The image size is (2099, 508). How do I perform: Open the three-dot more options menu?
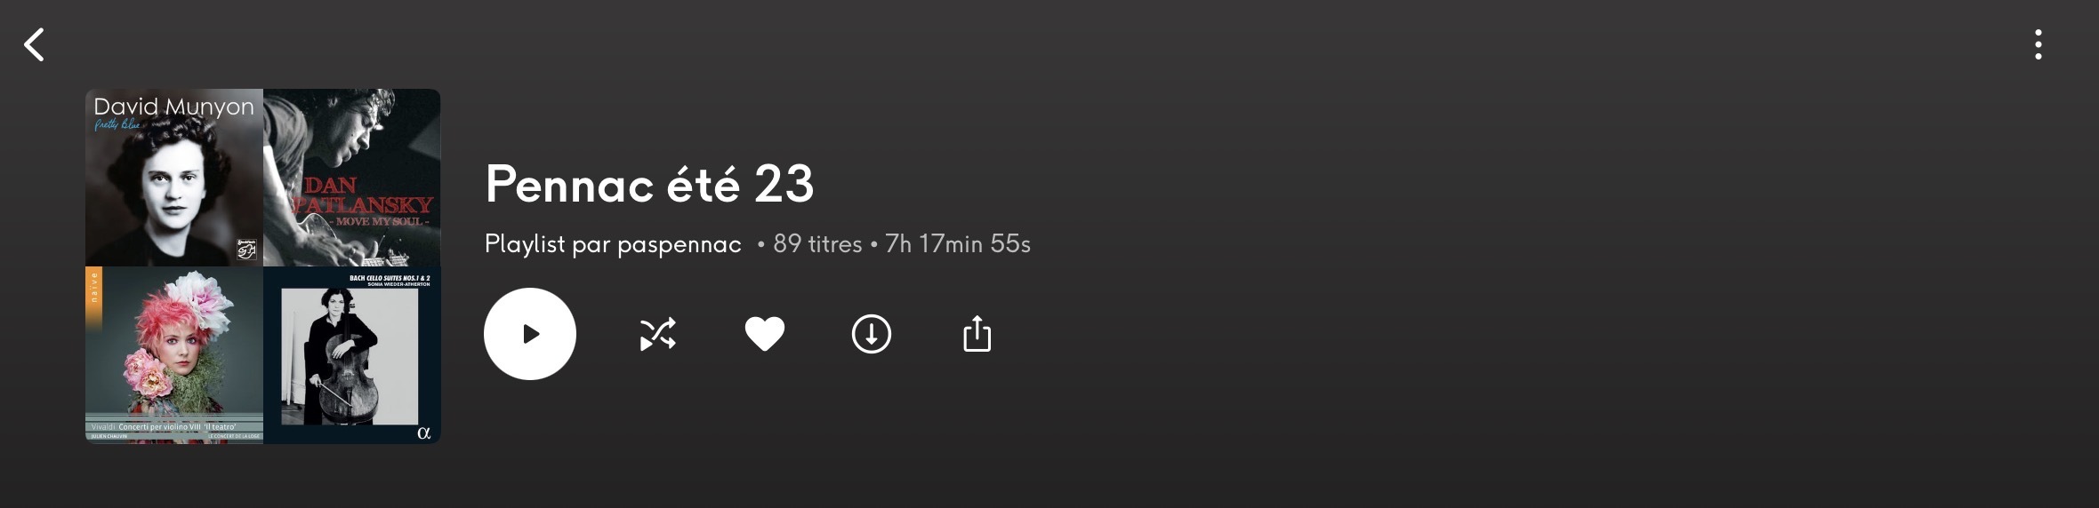pyautogui.click(x=2038, y=44)
